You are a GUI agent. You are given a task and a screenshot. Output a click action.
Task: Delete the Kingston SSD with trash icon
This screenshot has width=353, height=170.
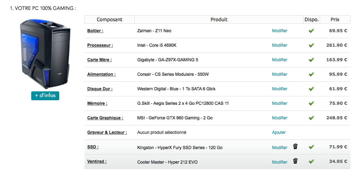pyautogui.click(x=295, y=147)
